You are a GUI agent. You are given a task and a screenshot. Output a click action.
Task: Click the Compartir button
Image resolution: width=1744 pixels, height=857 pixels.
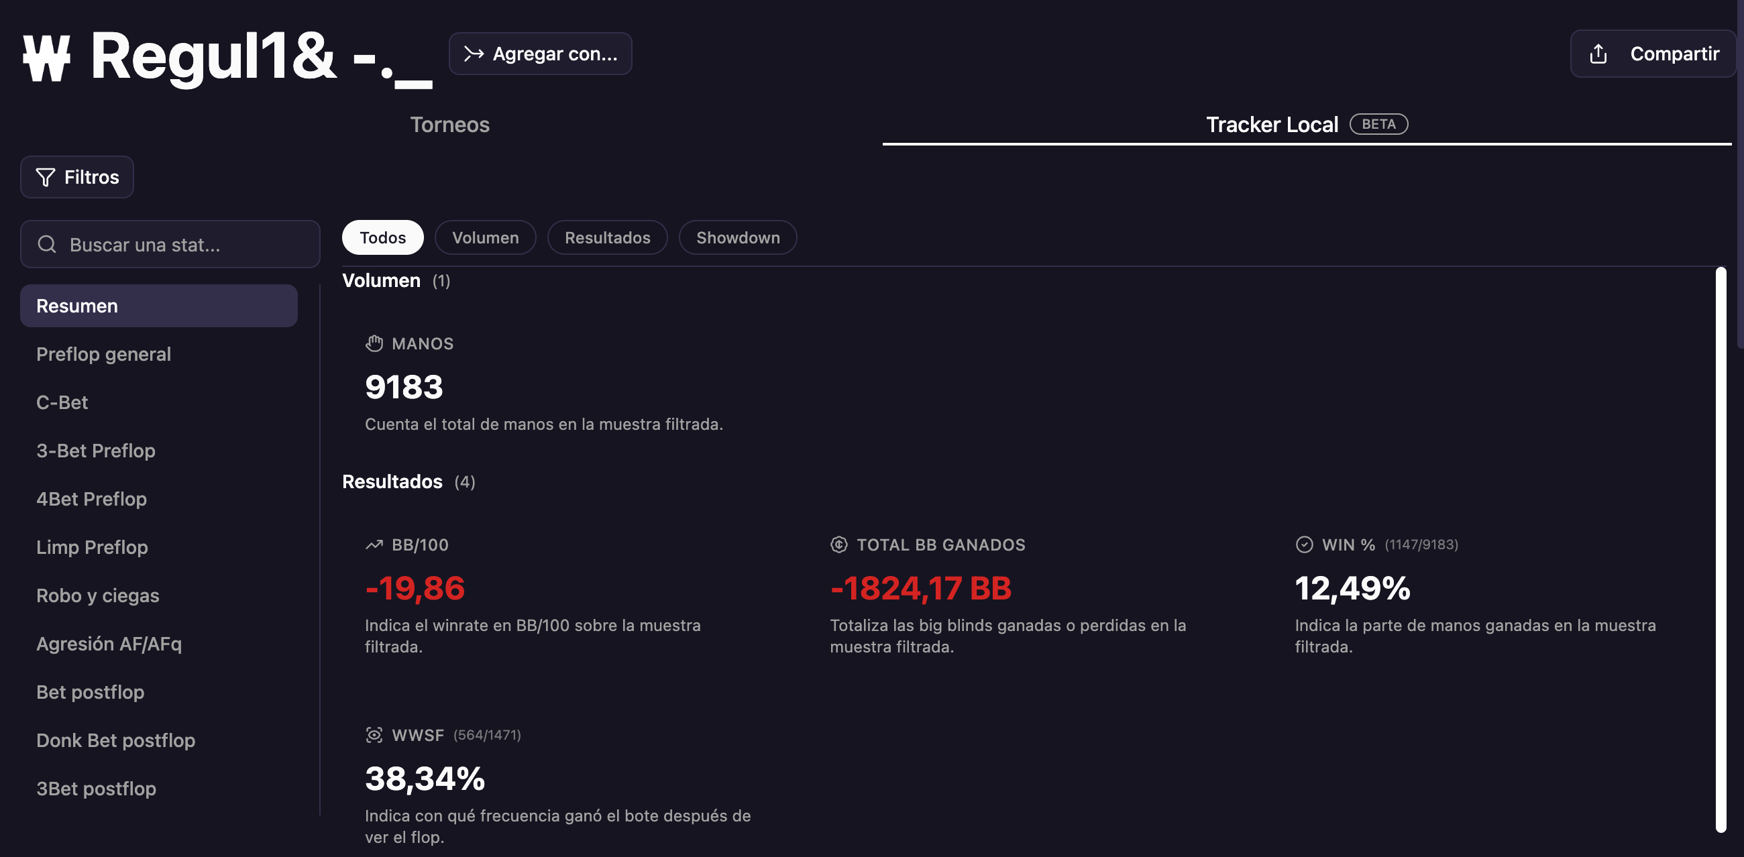[1653, 54]
